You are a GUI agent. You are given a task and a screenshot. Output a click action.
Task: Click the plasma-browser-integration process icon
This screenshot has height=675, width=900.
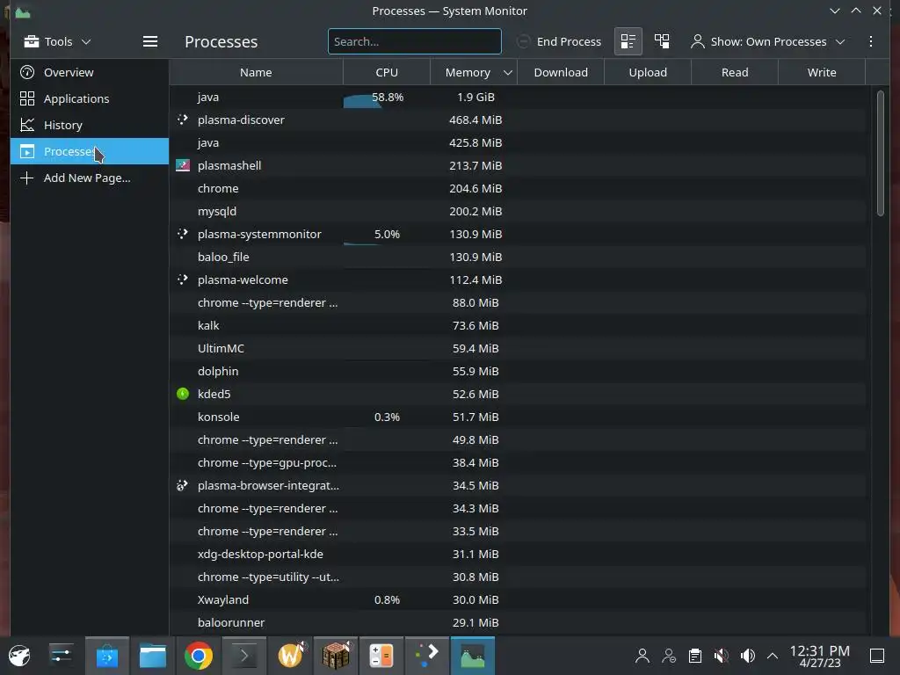click(183, 485)
